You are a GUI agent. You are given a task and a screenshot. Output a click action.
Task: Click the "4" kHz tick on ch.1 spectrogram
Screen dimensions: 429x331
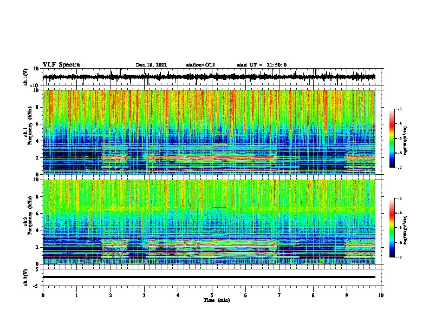(37, 141)
